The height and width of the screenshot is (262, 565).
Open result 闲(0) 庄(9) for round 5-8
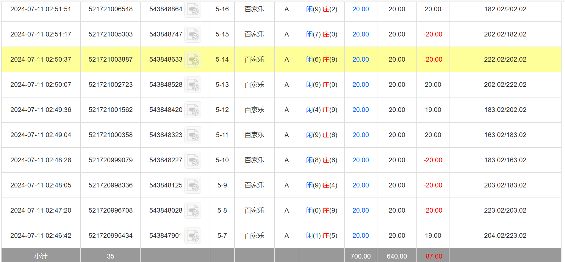click(321, 210)
